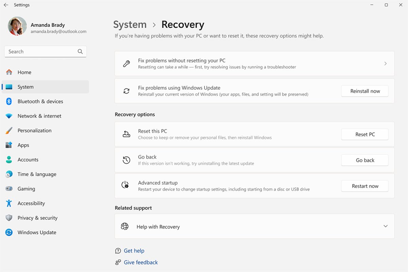Image resolution: width=408 pixels, height=272 pixels.
Task: Click the Gaming controller icon in sidebar
Action: pos(9,189)
